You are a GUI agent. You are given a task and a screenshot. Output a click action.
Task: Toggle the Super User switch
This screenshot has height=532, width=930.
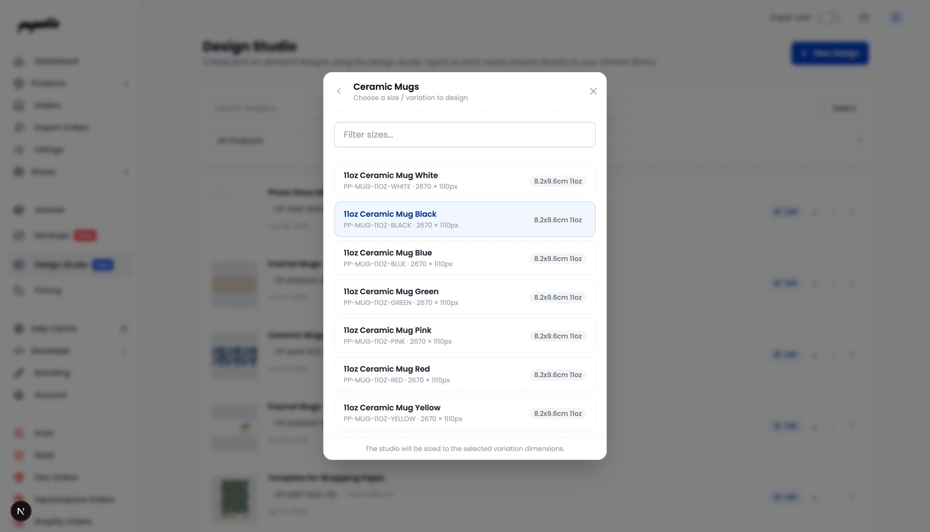828,17
